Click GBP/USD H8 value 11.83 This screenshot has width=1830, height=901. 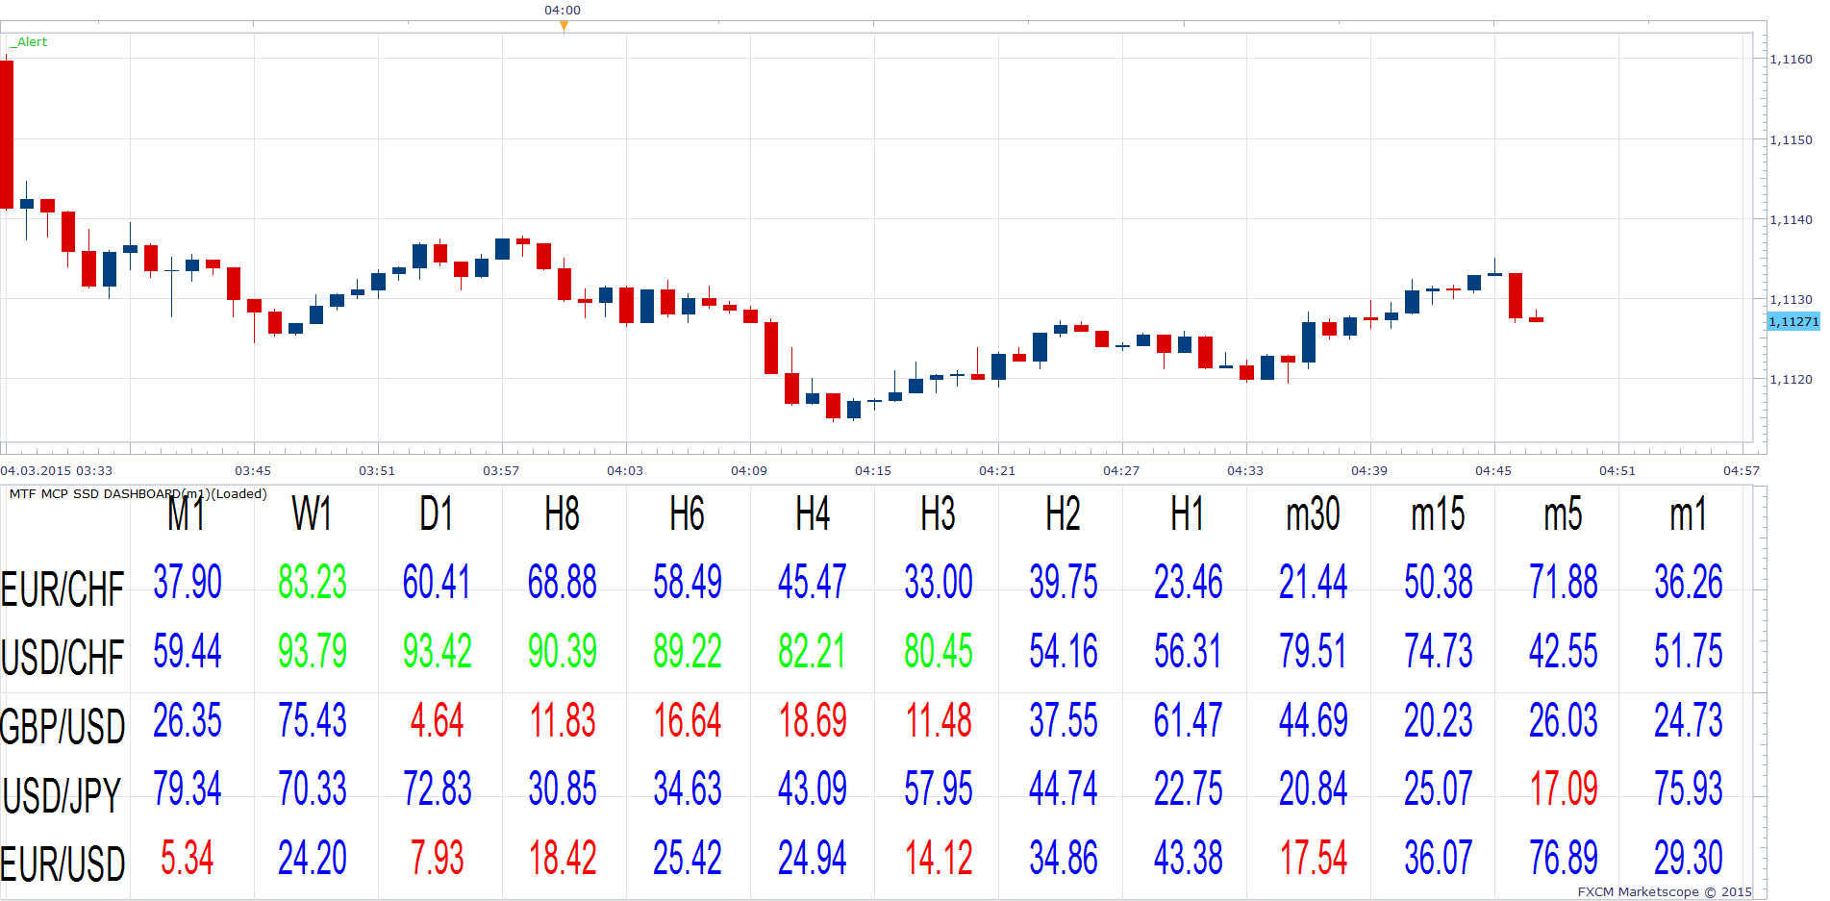pyautogui.click(x=563, y=720)
